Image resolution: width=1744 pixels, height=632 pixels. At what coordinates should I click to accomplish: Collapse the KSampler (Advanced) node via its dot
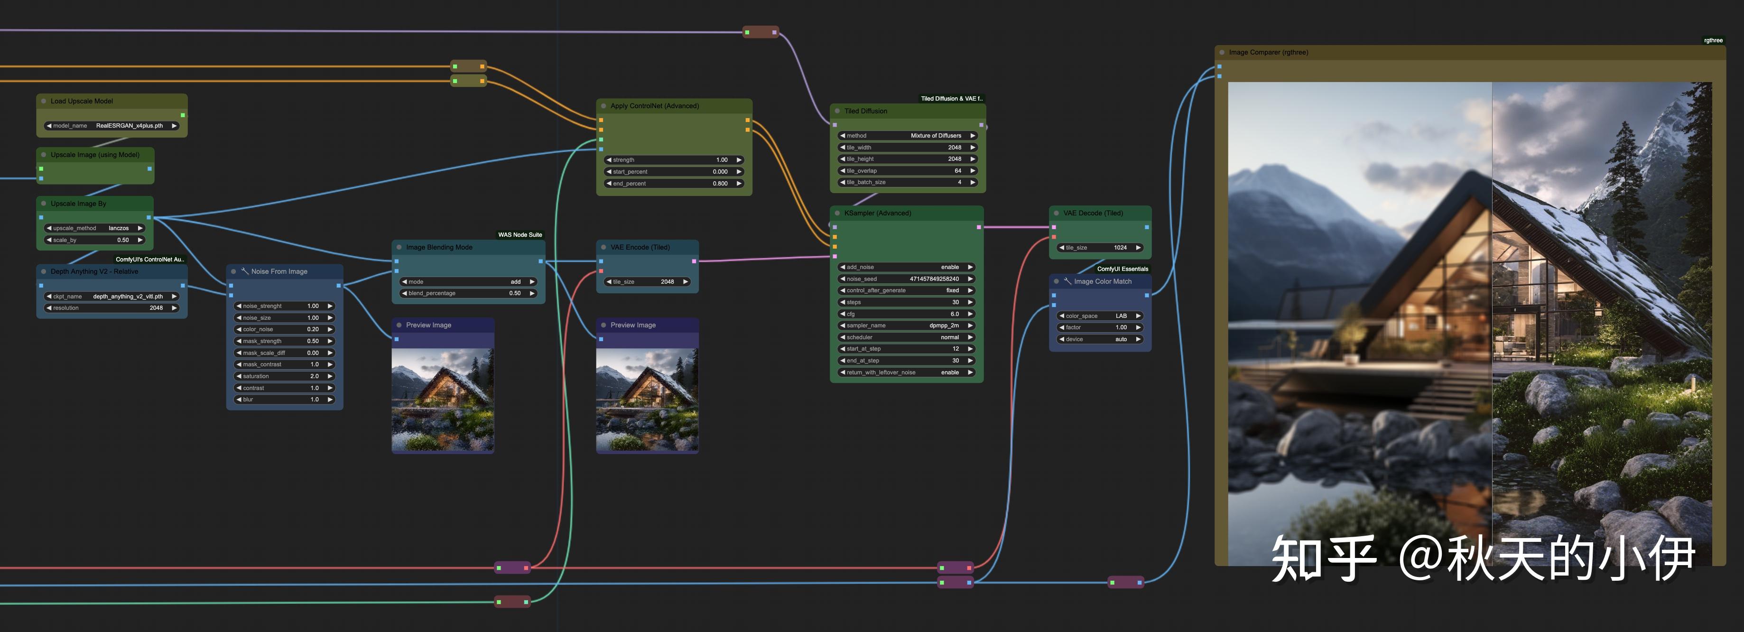[x=837, y=214]
